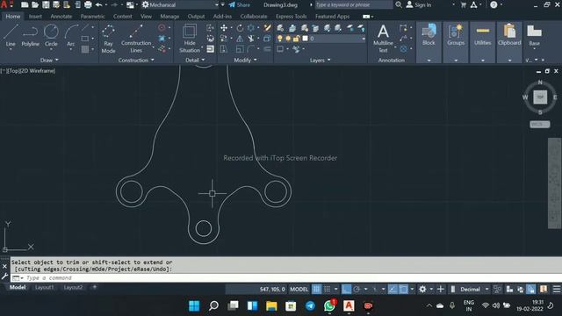Toggle ortho mode in status bar
Viewport: 562px width, 316px height.
point(346,289)
